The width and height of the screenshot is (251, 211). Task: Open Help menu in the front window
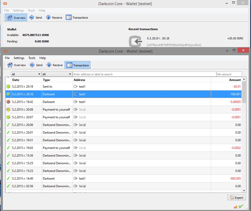tap(43, 58)
